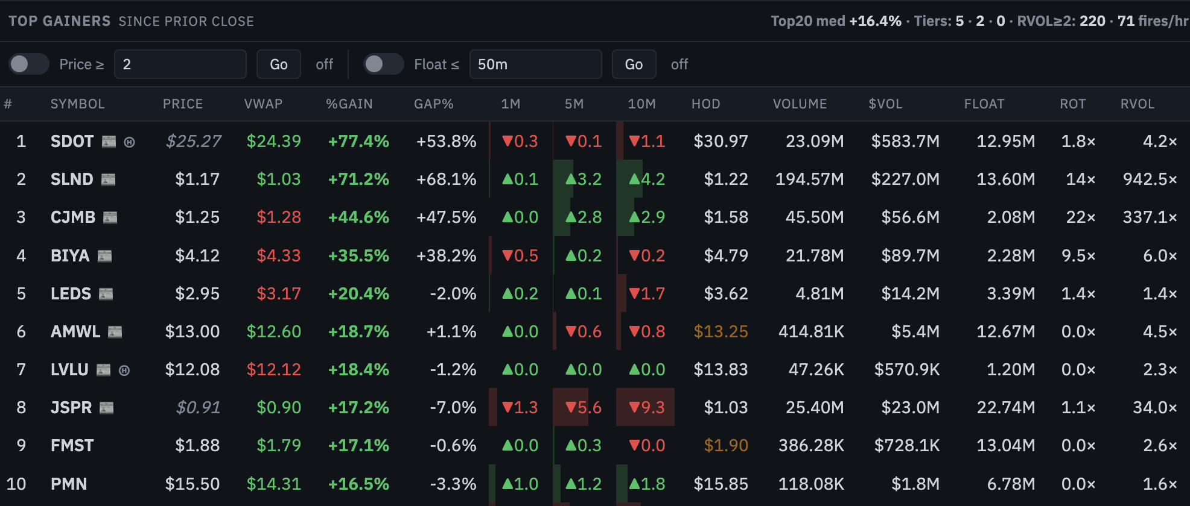The image size is (1190, 506).
Task: Sort by the VWAP column header
Action: click(x=263, y=104)
